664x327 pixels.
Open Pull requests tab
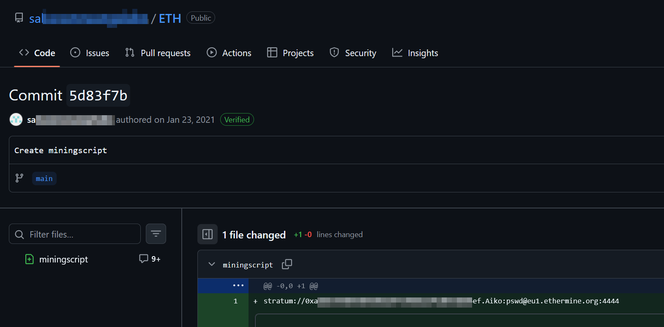pos(158,53)
